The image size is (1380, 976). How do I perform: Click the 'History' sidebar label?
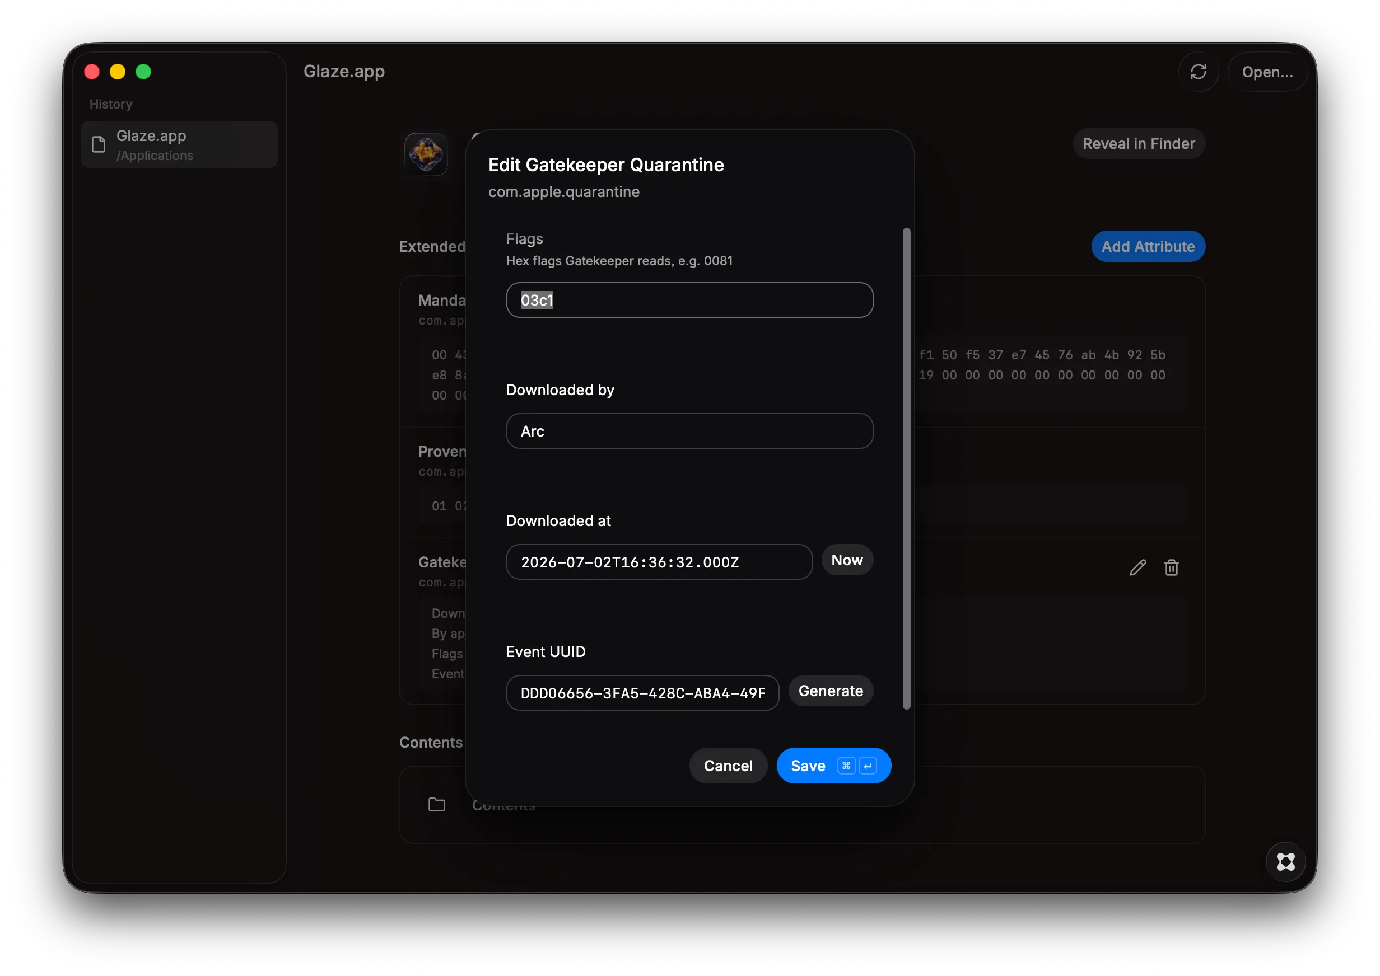coord(111,104)
